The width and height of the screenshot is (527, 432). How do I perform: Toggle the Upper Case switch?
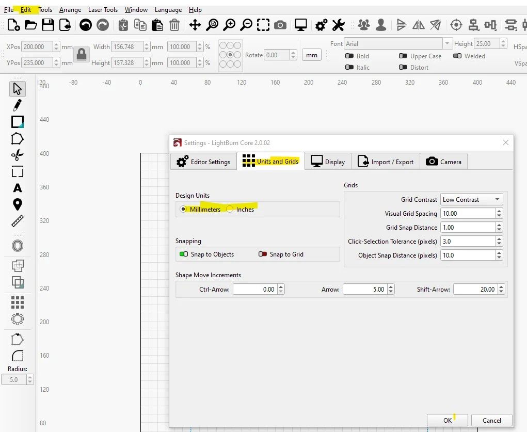tap(403, 56)
